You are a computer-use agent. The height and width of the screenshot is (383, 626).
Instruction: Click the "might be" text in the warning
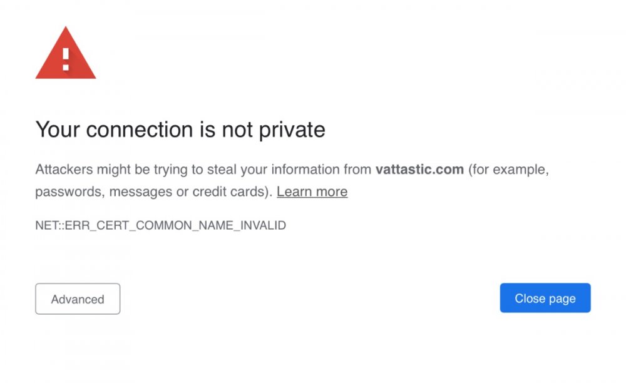point(121,170)
